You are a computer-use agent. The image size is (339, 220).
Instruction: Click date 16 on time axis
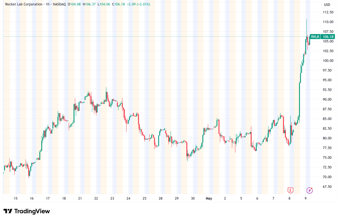[32, 198]
